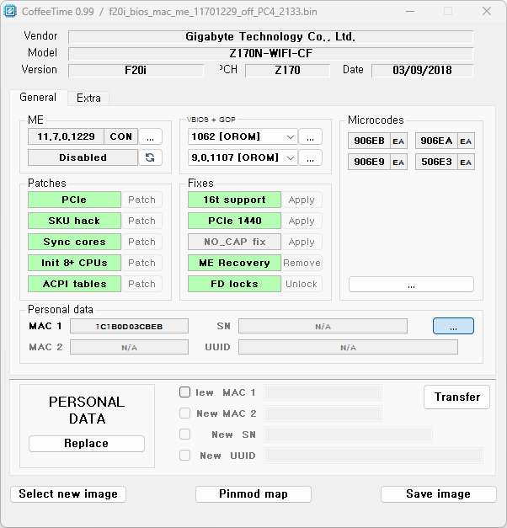This screenshot has height=528, width=507.
Task: Click Unlock next to FD locks
Action: [302, 284]
